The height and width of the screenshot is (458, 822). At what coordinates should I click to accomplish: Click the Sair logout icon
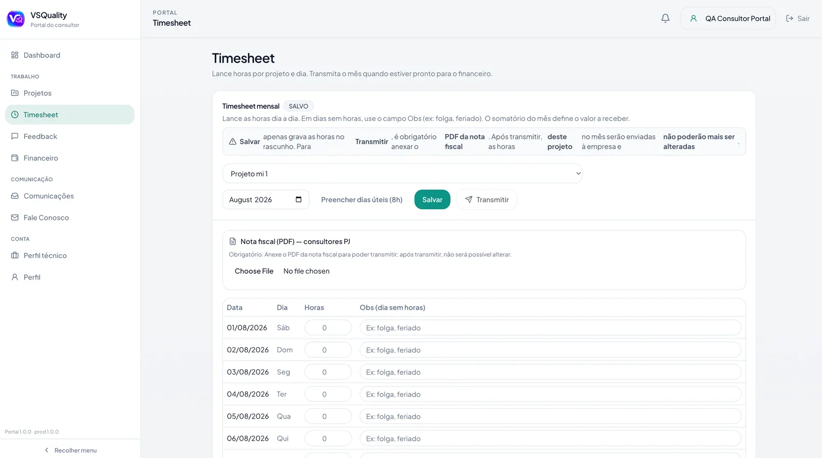click(790, 18)
